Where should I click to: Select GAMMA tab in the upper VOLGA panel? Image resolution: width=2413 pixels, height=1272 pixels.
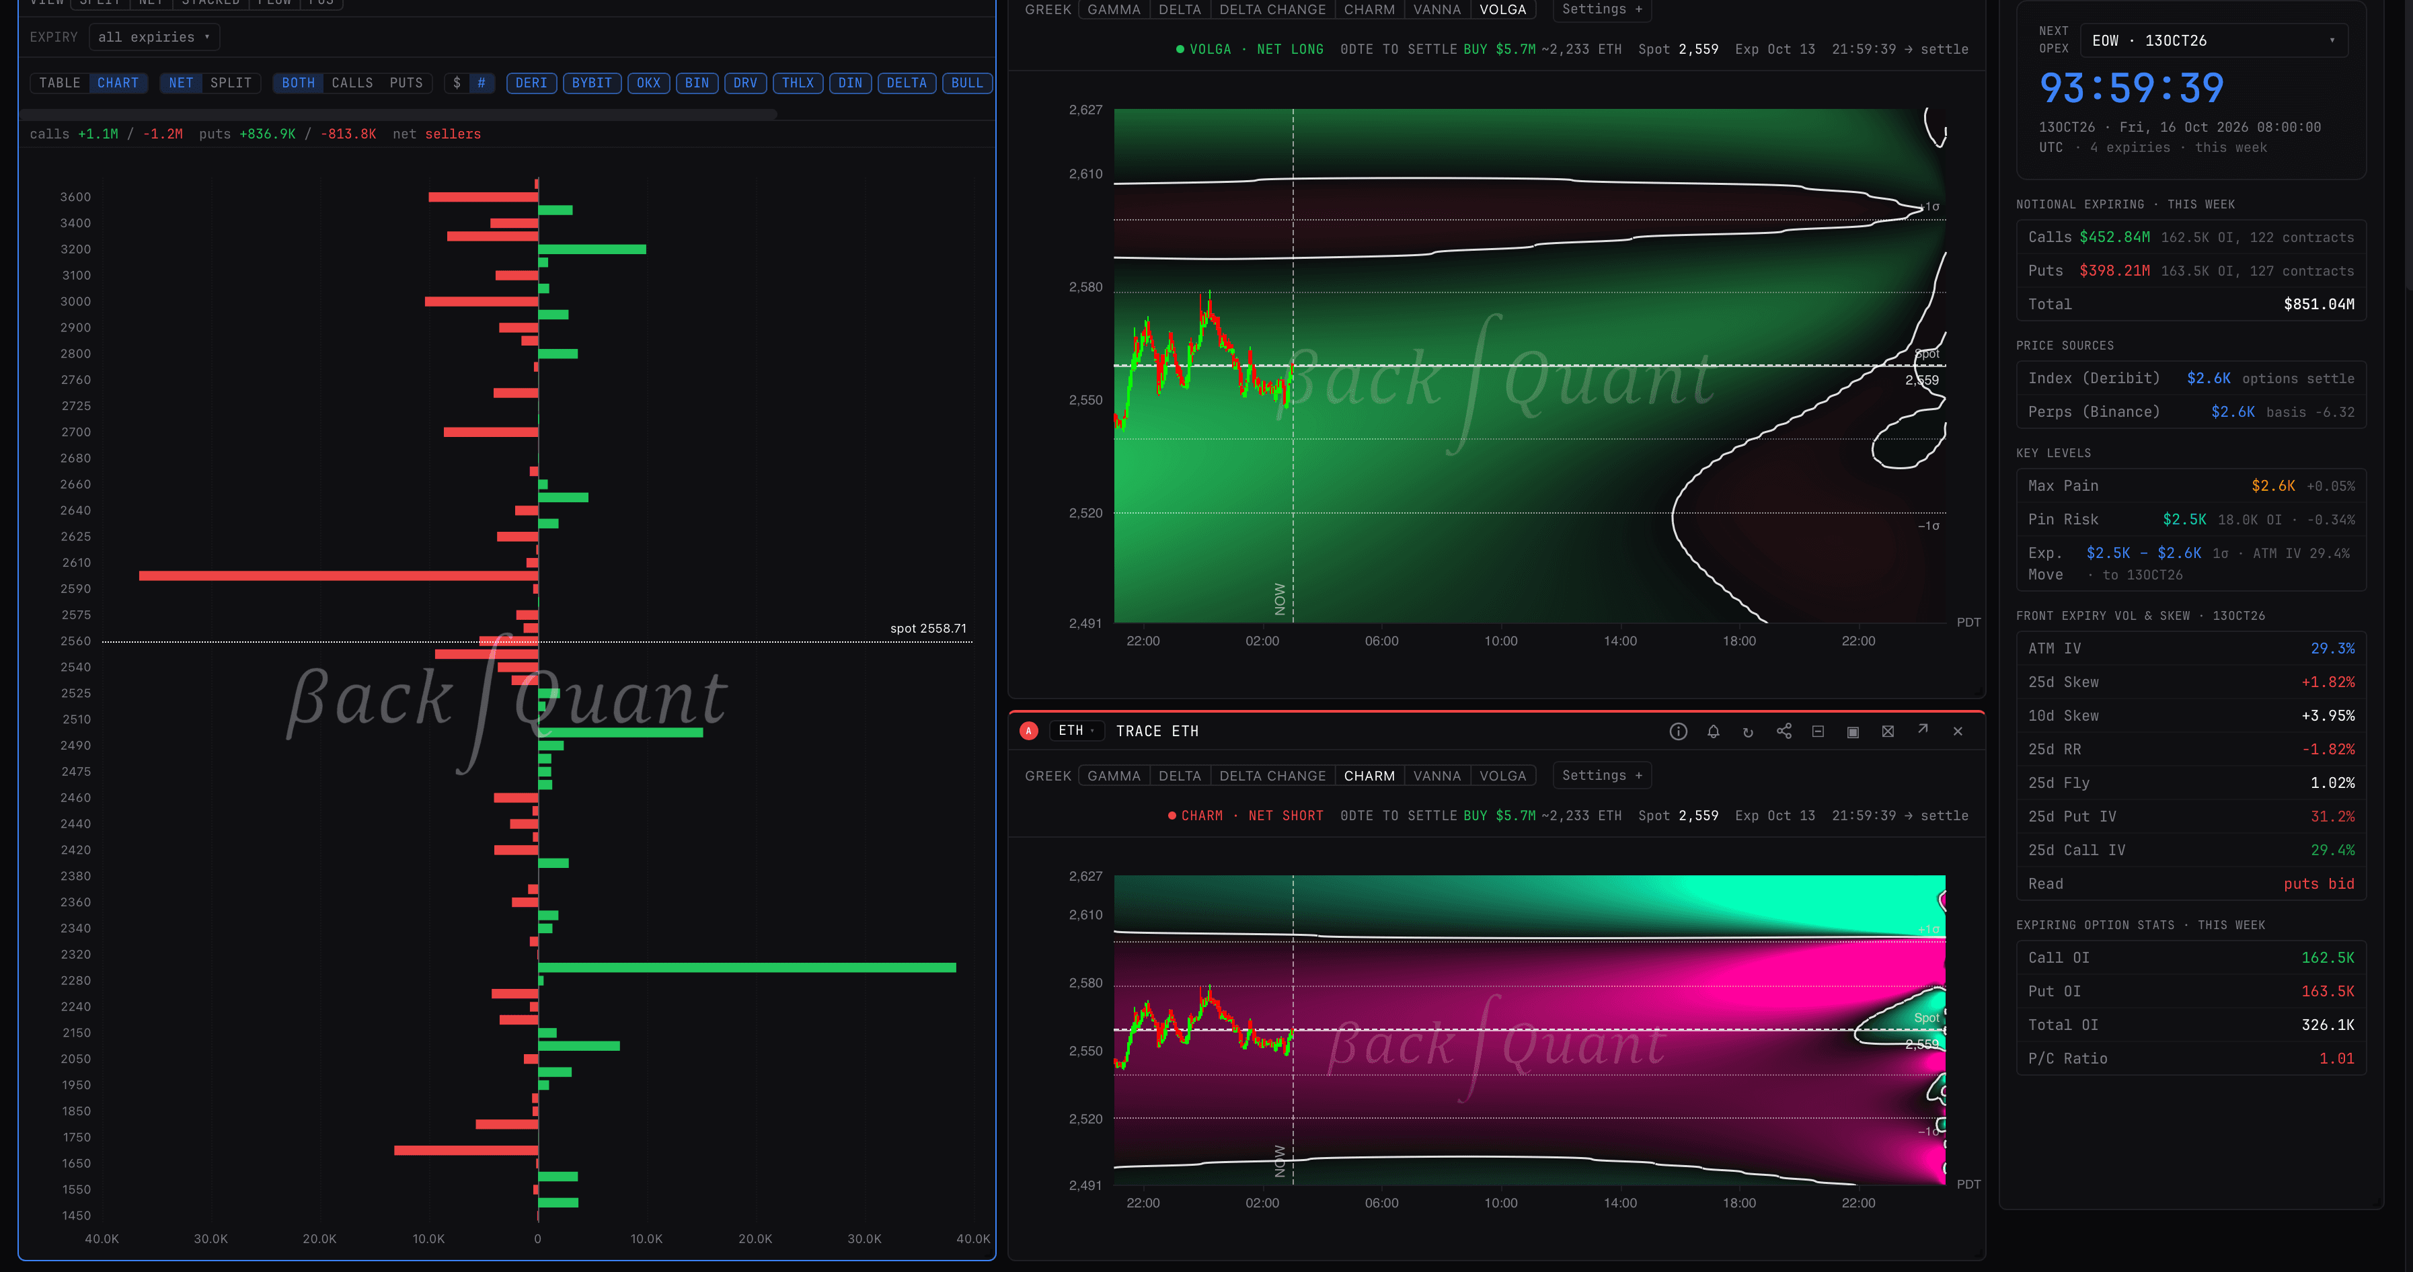coord(1114,9)
